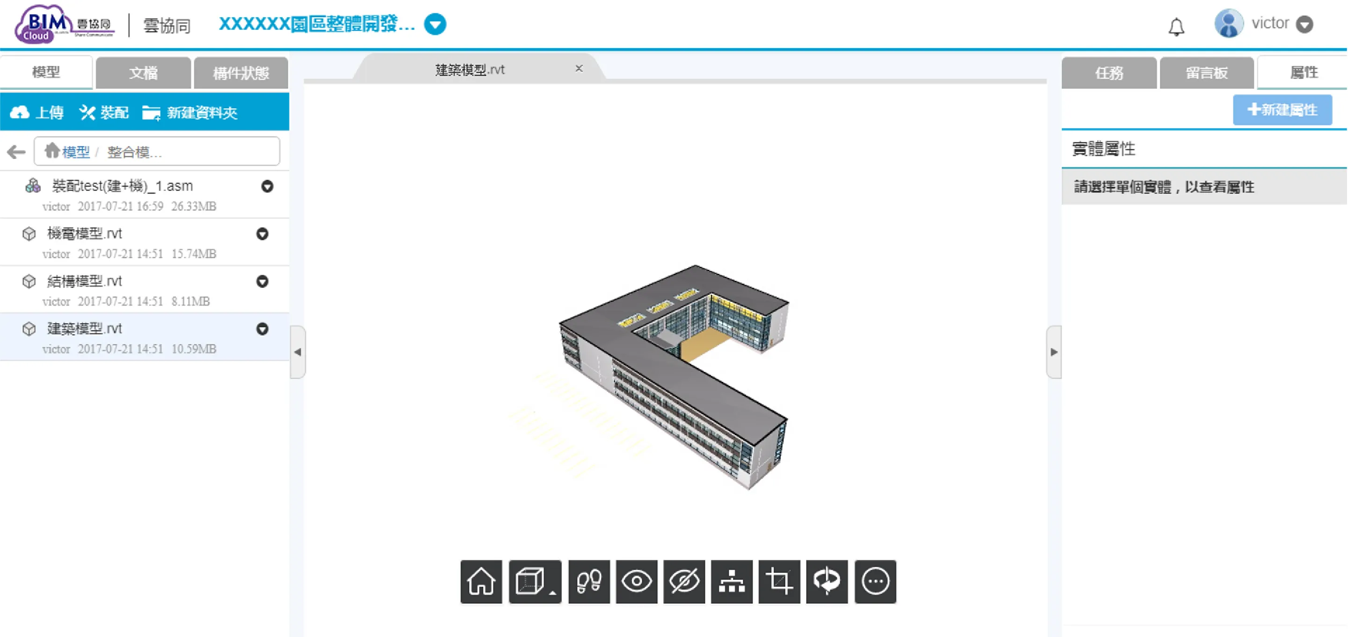
Task: Close the 建築模型.rvt viewer tab
Action: point(579,68)
